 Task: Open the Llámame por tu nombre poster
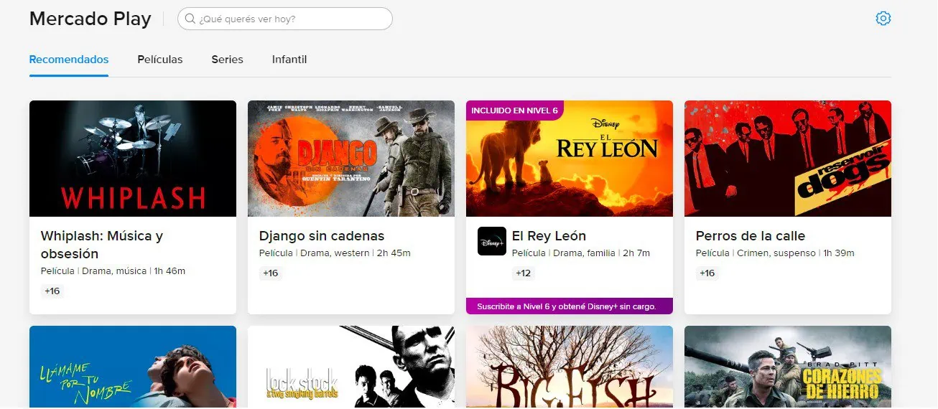(x=133, y=367)
